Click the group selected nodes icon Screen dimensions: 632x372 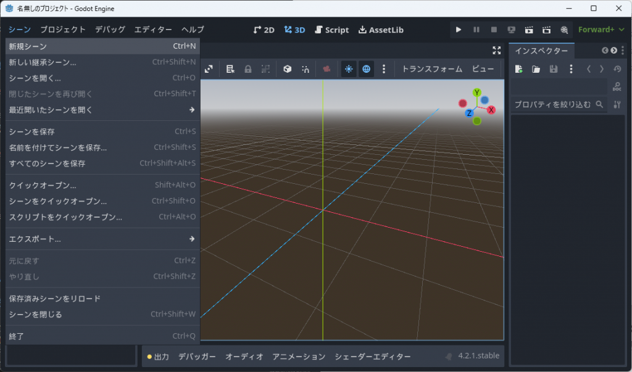click(265, 69)
